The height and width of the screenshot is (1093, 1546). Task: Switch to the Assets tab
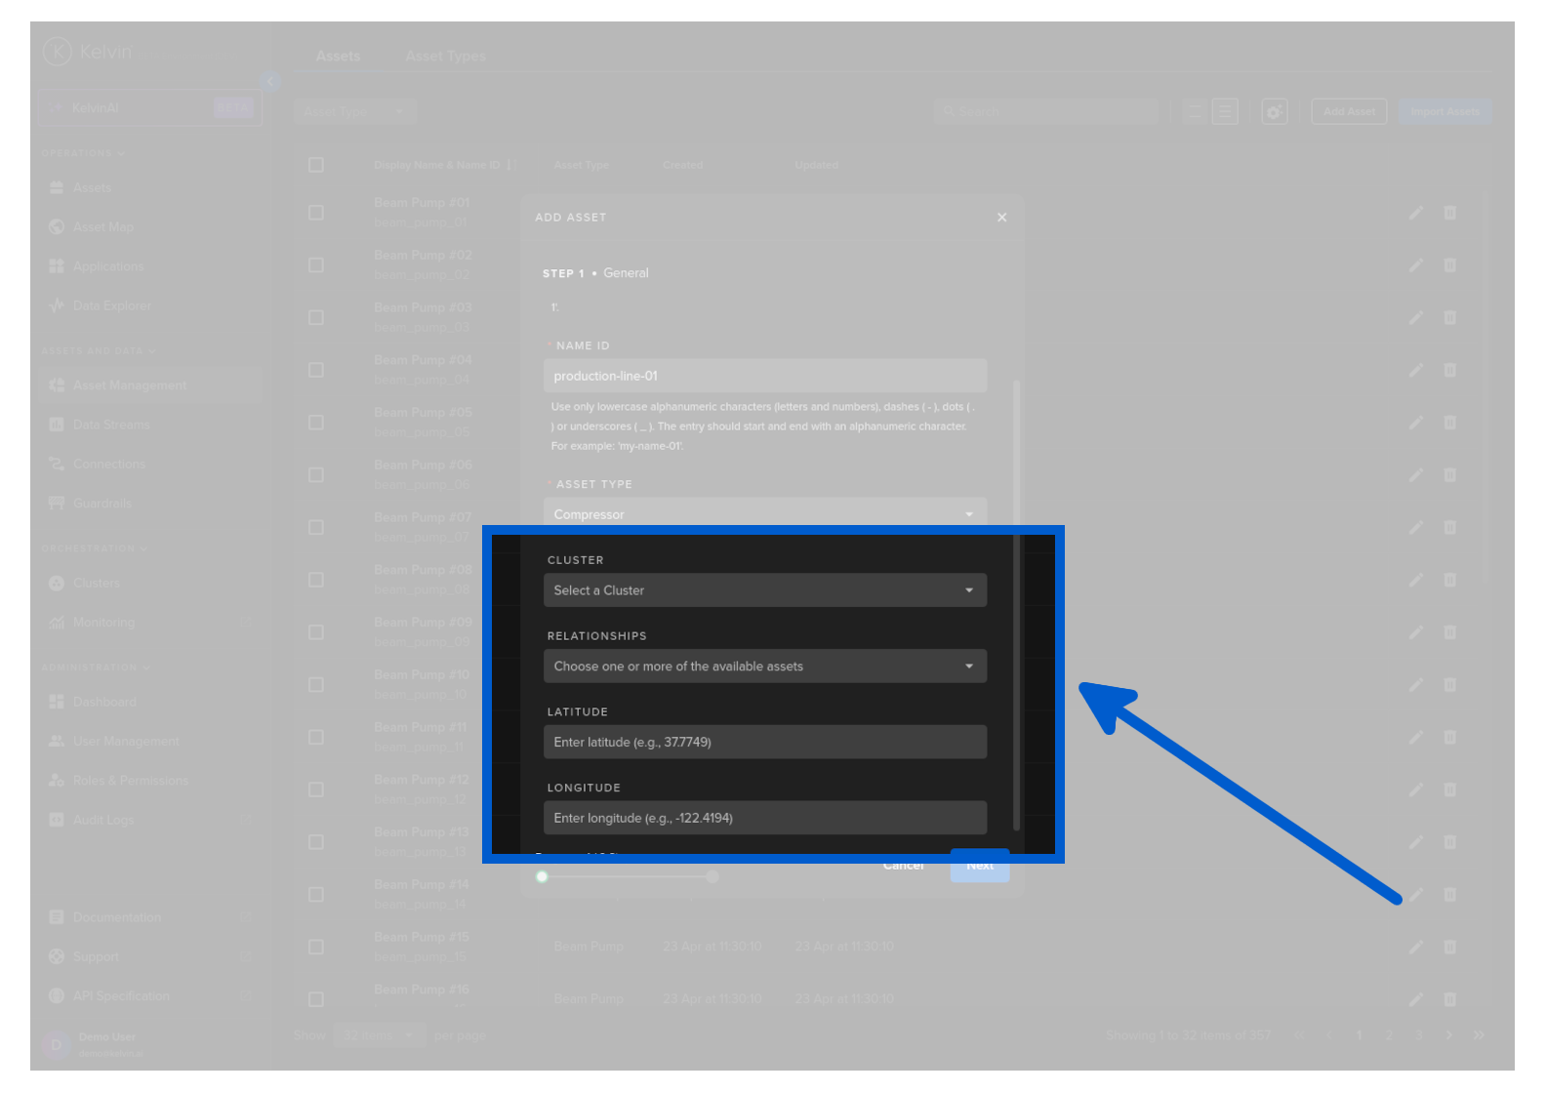point(338,57)
